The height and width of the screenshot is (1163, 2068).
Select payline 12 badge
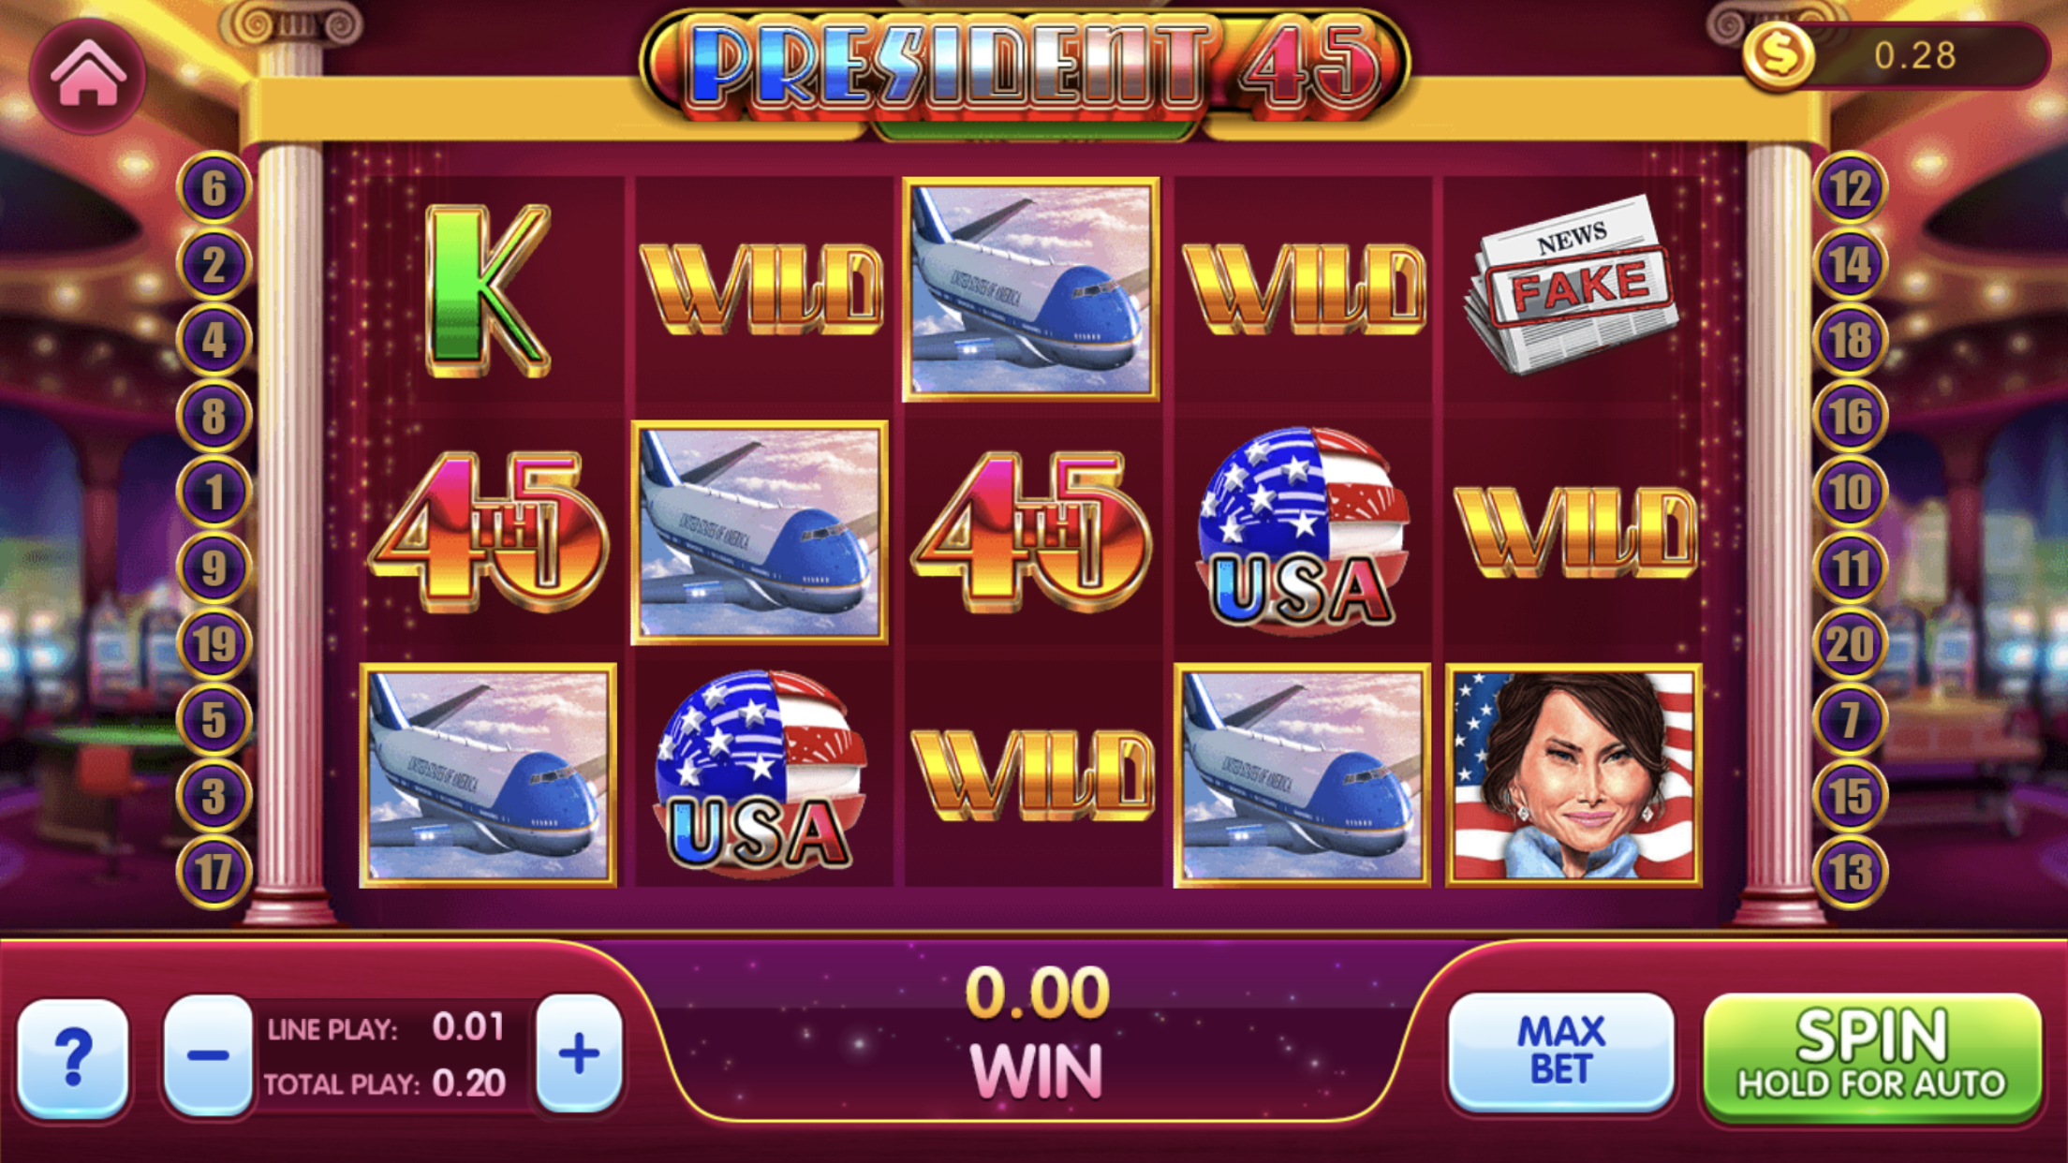1851,188
